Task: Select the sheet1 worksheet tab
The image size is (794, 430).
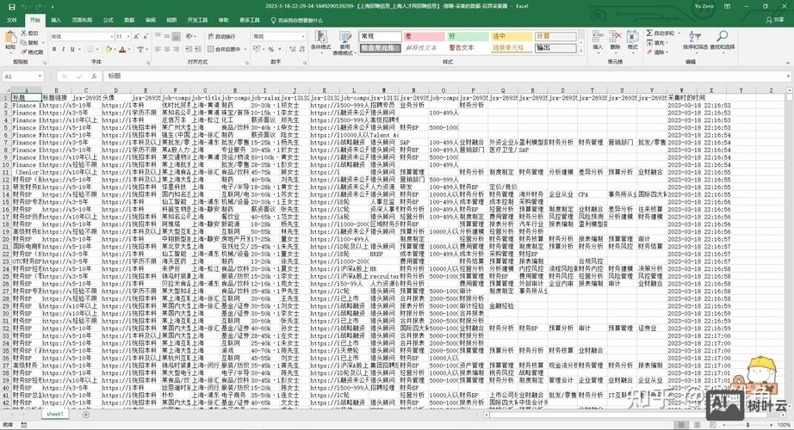Action: click(55, 415)
